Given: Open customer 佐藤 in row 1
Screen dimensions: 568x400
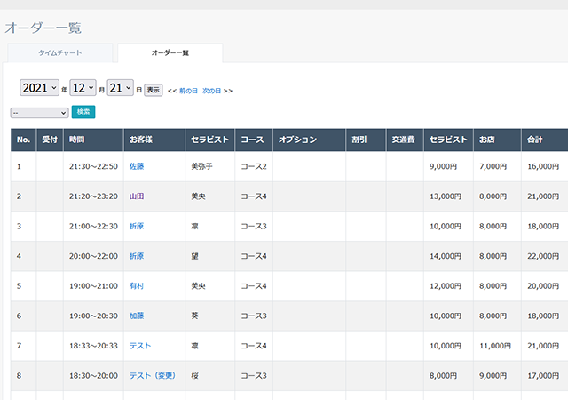Looking at the screenshot, I should point(137,166).
